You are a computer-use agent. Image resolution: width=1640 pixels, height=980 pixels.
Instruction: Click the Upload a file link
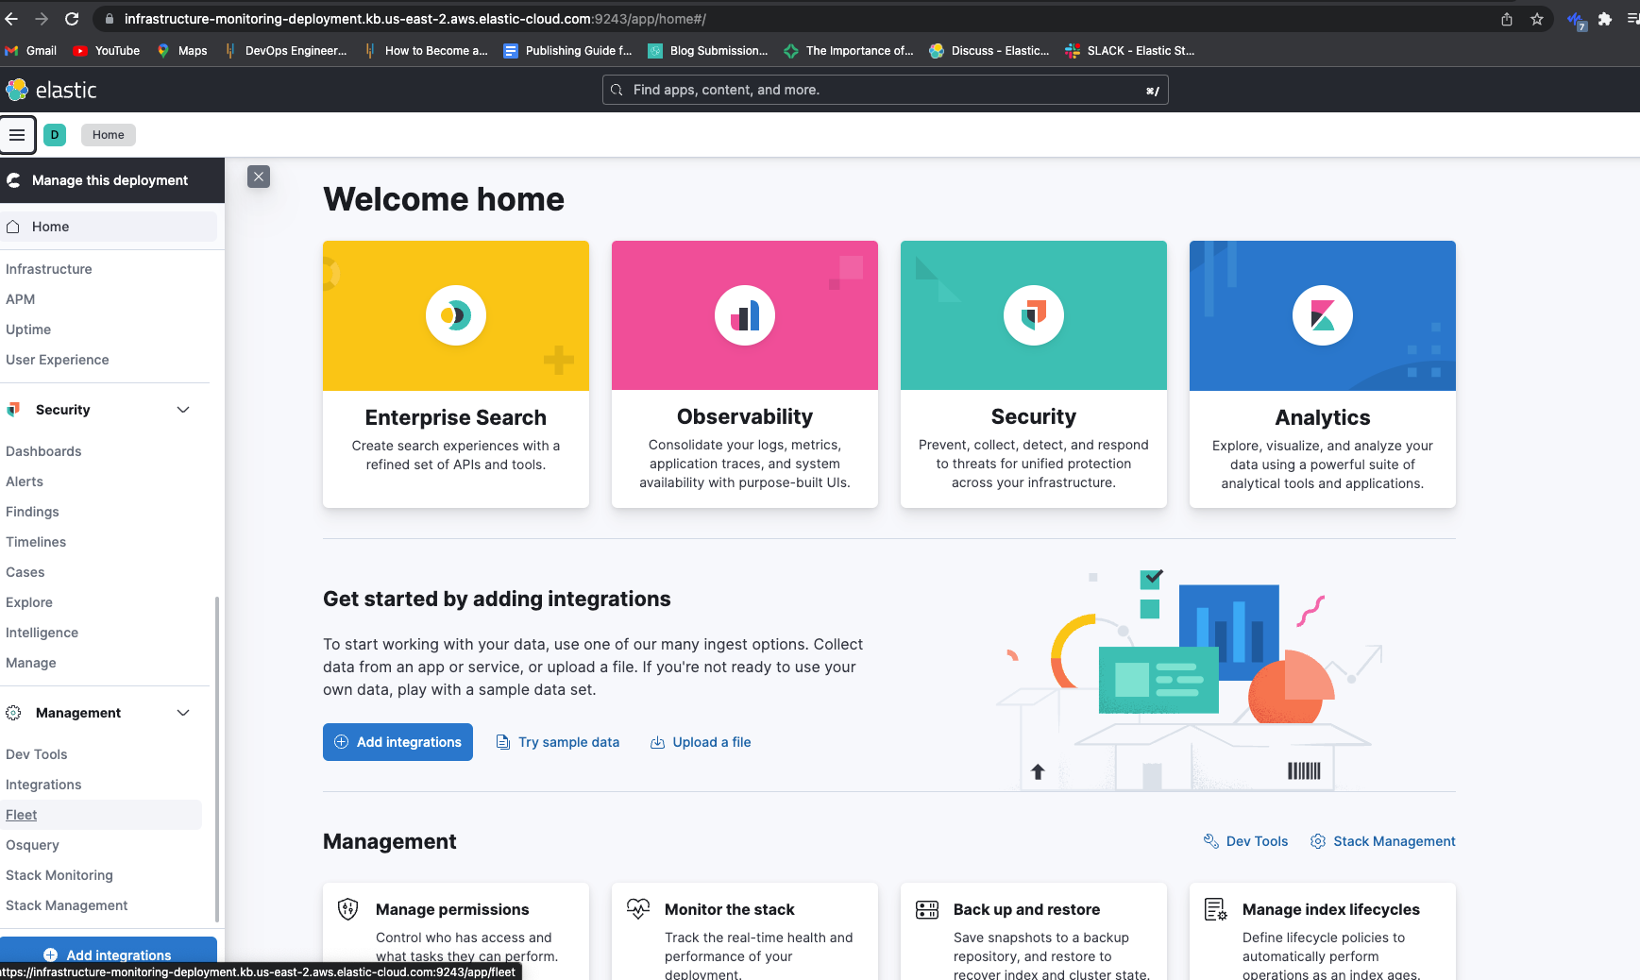(701, 742)
